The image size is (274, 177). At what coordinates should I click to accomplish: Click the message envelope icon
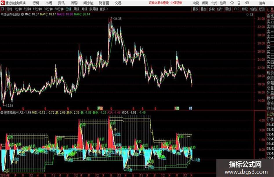247,3
